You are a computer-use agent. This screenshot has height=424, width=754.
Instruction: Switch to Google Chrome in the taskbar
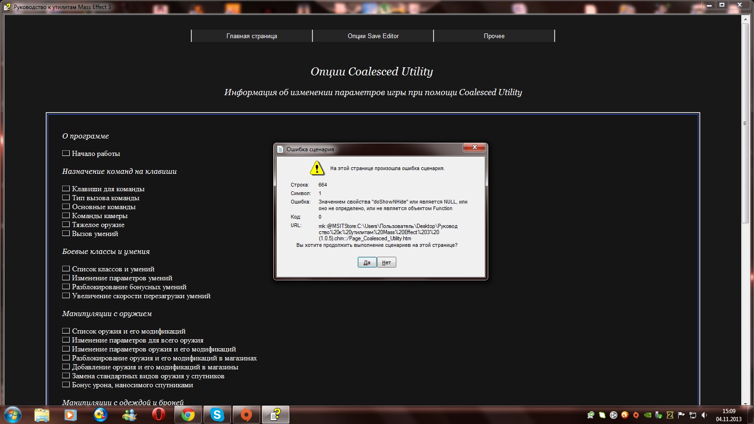(x=188, y=415)
